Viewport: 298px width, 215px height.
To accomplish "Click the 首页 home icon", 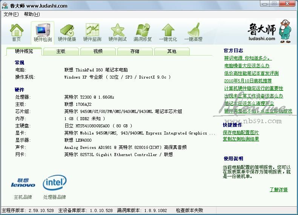I will 16,30.
